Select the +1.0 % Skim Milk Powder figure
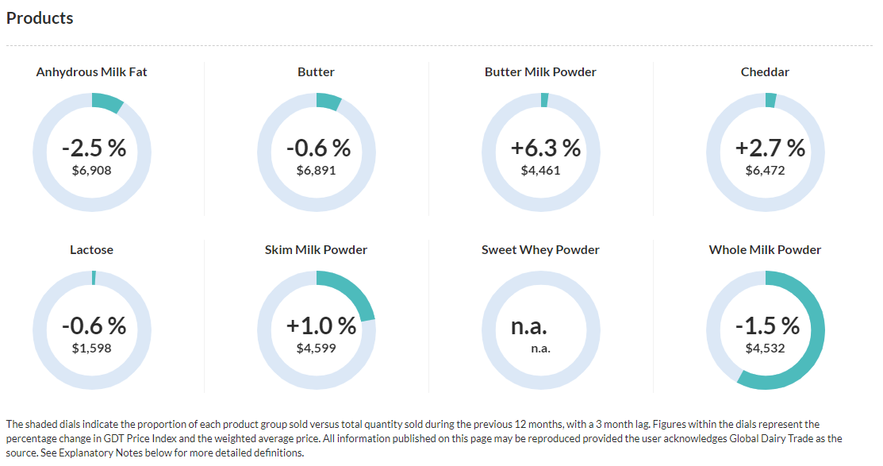This screenshot has height=466, width=883. (321, 326)
